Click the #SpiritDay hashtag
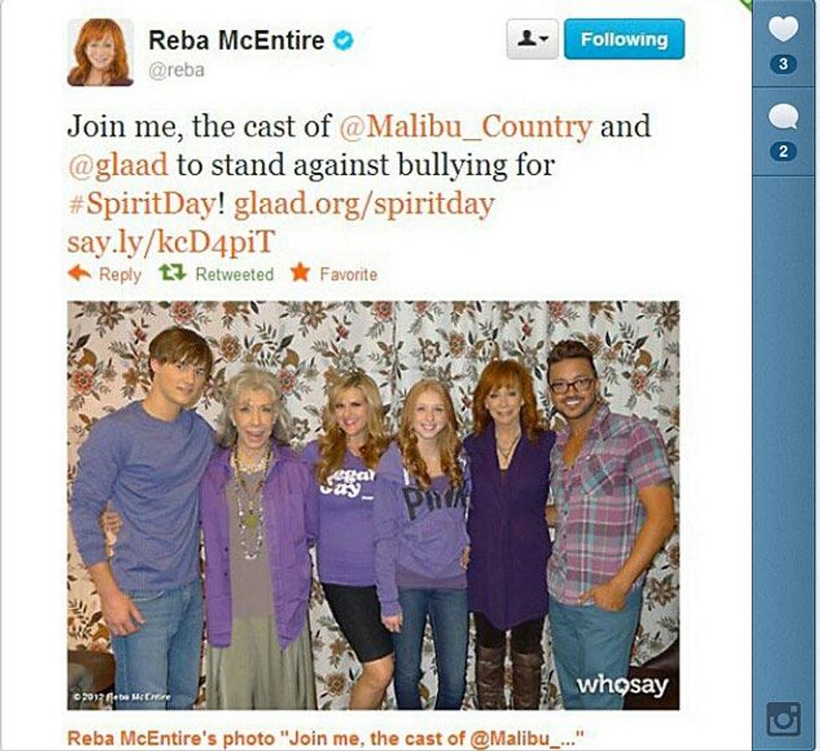The image size is (820, 751). (x=141, y=204)
